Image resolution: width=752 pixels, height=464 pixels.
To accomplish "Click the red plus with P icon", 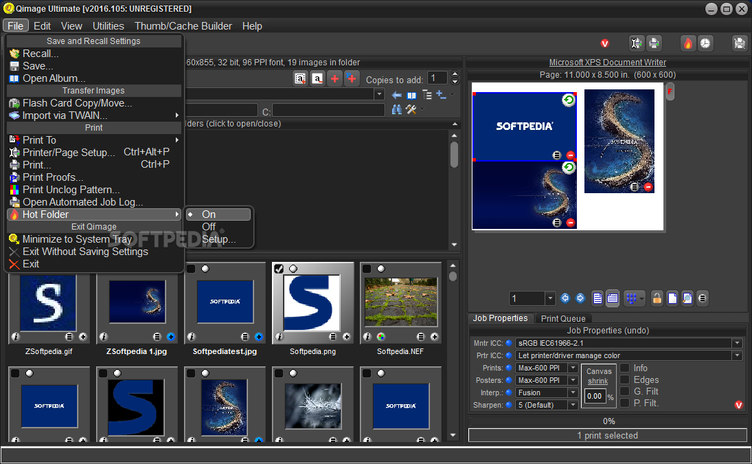I will (x=352, y=78).
